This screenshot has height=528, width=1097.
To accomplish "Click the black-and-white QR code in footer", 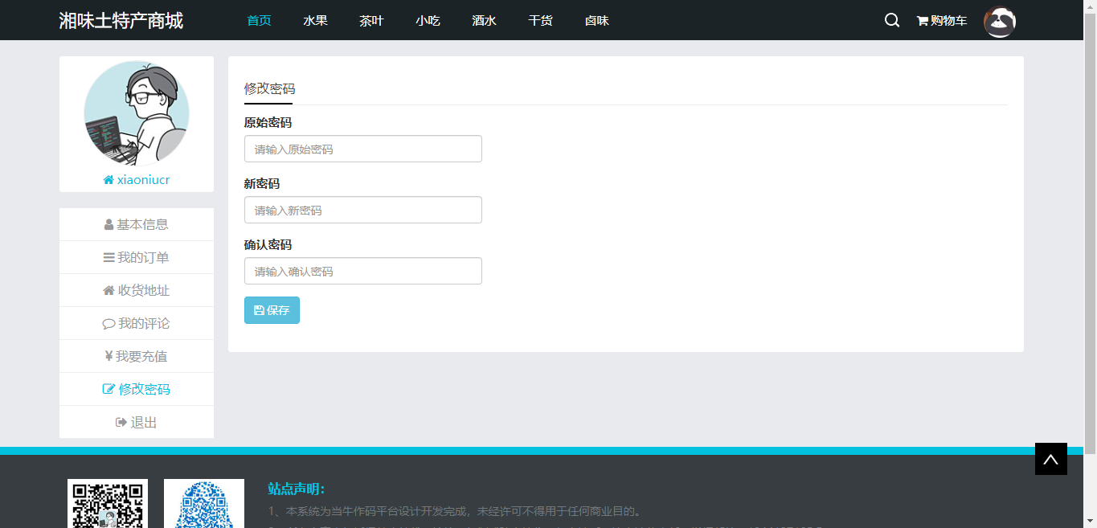I will click(x=108, y=503).
